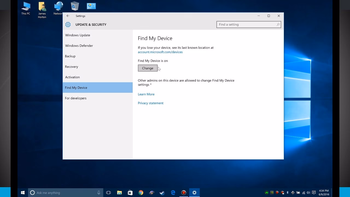Image resolution: width=350 pixels, height=197 pixels.
Task: Open the For developers settings page
Action: click(75, 98)
